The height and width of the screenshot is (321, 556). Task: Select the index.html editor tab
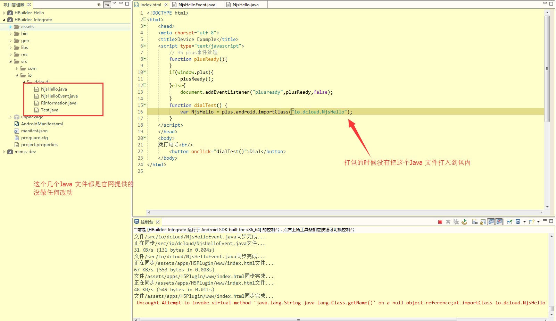point(151,5)
